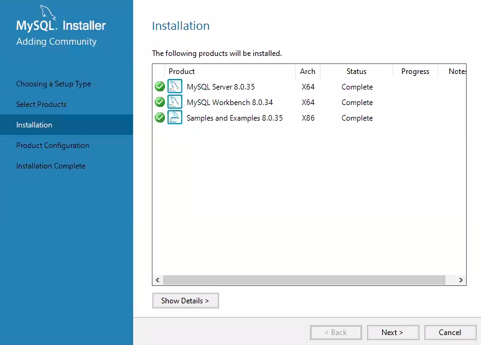Viewport: 481px width, 345px height.
Task: Click the Installation page heading
Action: [x=180, y=26]
